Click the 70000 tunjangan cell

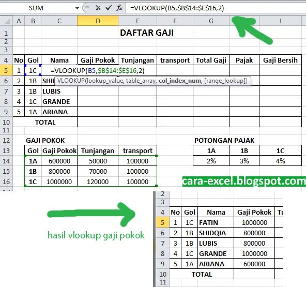(98, 171)
